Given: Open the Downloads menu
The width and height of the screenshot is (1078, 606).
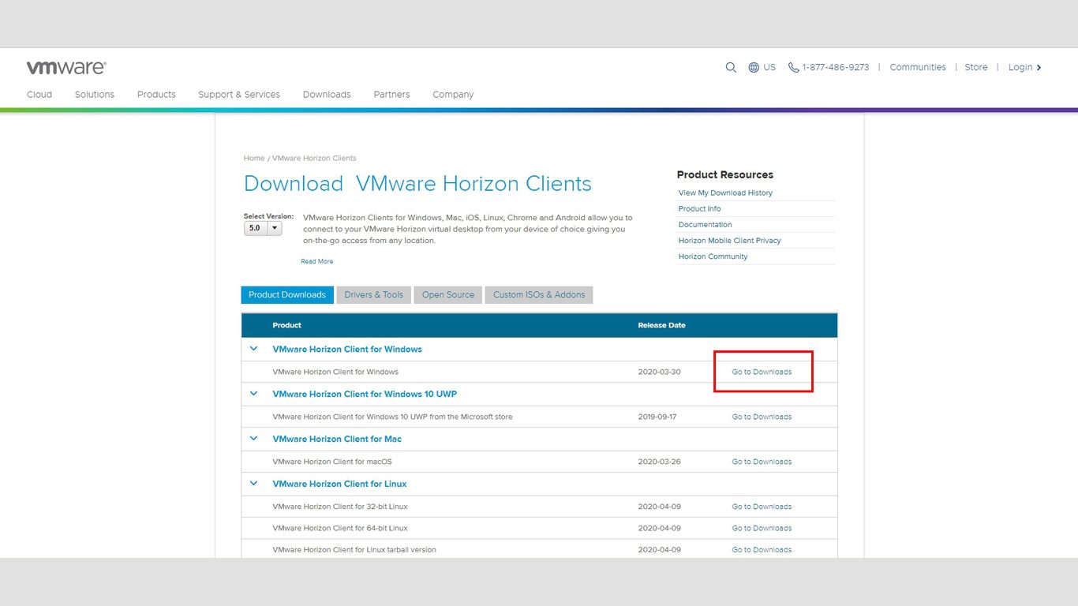Looking at the screenshot, I should [327, 95].
